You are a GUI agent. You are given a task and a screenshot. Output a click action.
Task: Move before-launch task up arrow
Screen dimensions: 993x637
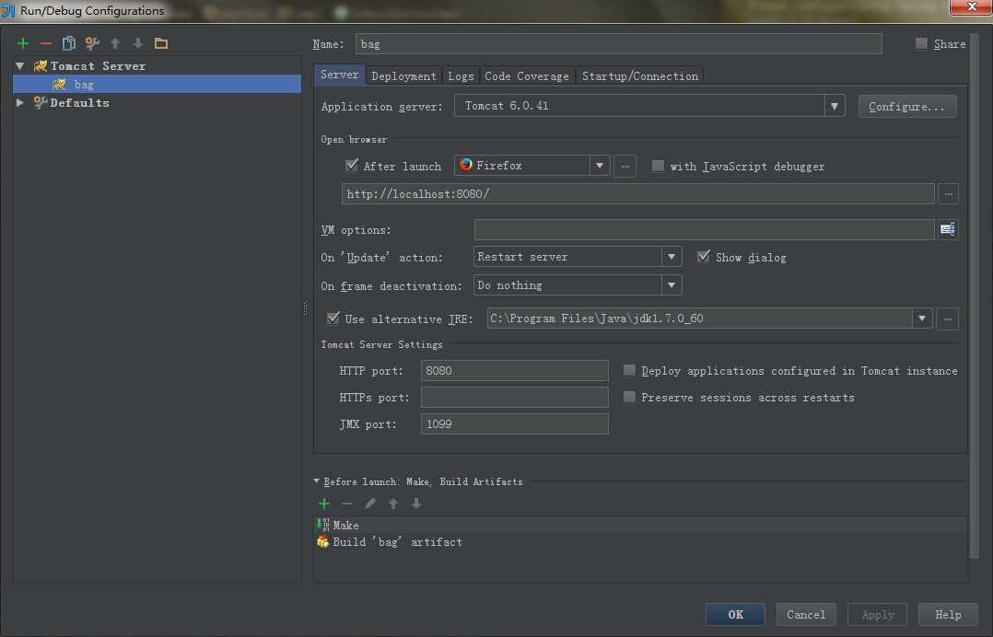point(393,504)
